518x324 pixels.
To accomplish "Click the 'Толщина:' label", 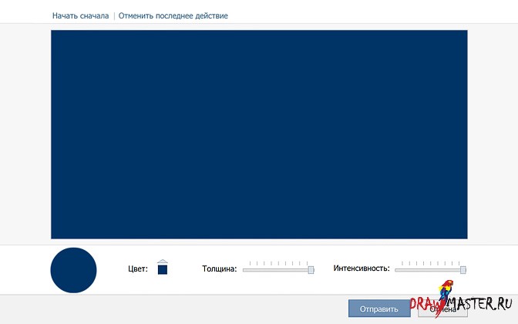I will [x=220, y=268].
